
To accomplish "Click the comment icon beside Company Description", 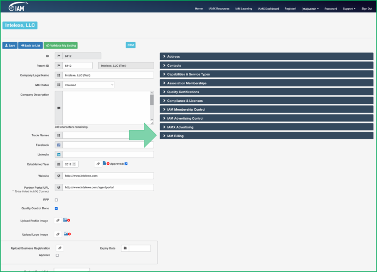I will click(59, 108).
